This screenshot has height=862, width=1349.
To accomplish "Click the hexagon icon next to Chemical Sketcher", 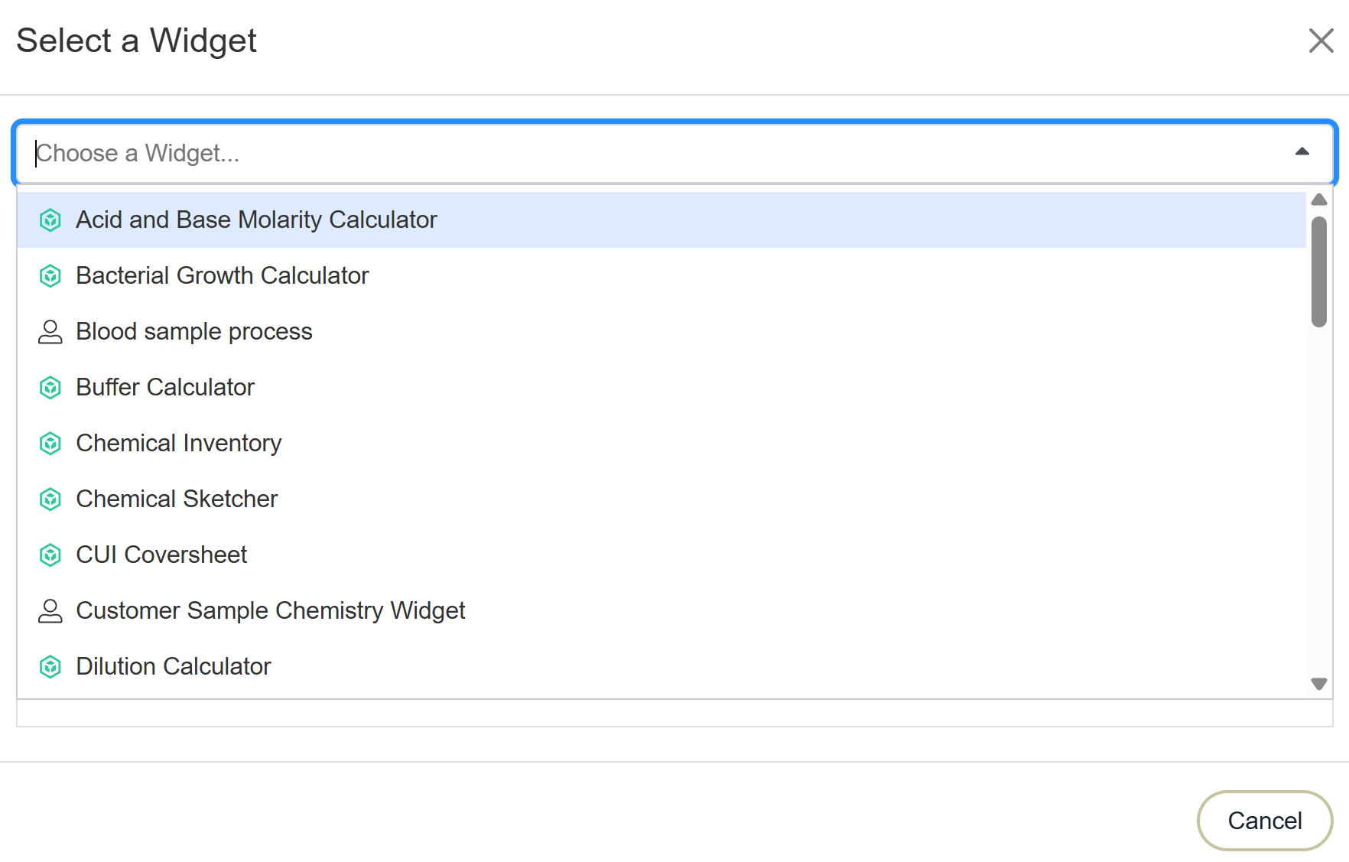I will 50,499.
